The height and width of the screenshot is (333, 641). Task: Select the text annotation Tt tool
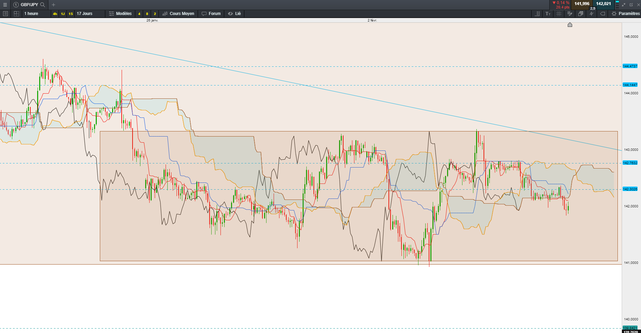coord(548,14)
